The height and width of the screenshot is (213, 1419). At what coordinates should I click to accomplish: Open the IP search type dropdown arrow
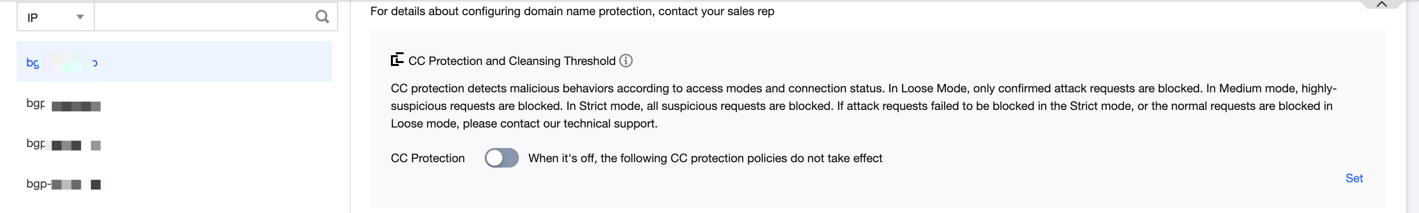pos(80,17)
